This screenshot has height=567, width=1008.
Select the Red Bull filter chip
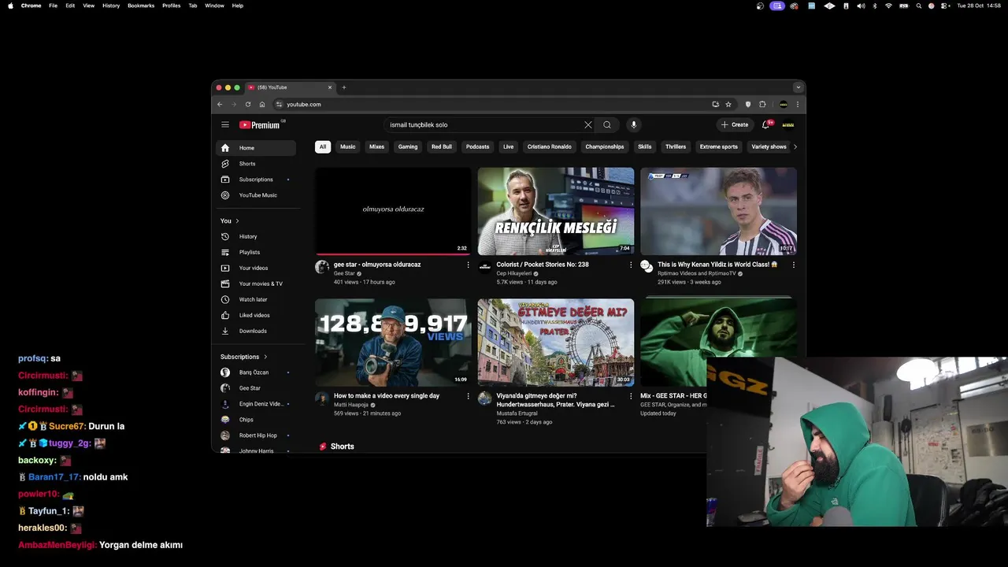pos(442,146)
